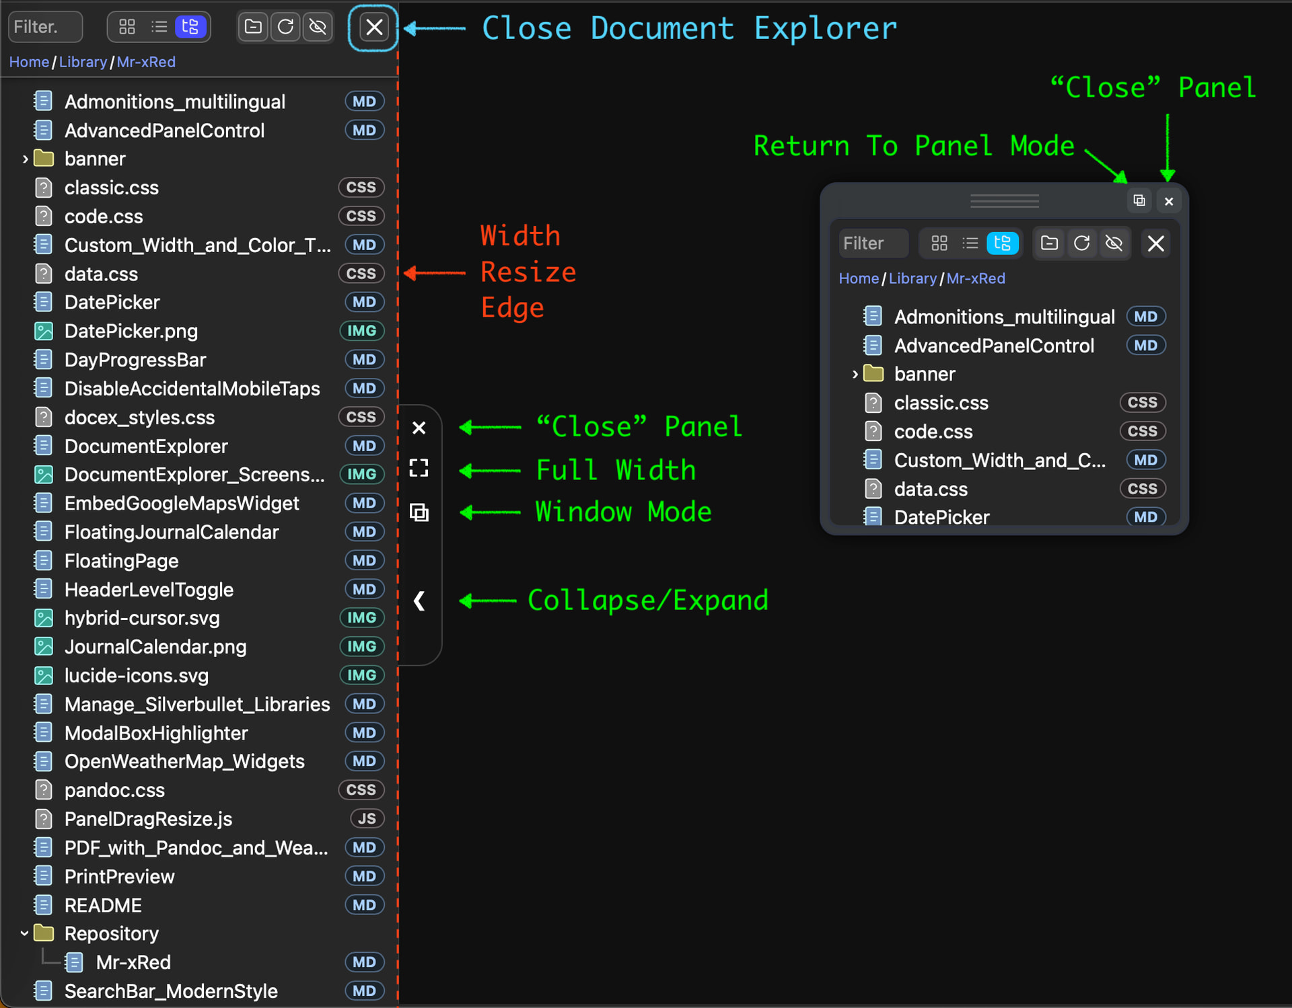Click refresh icon in left toolbar
The width and height of the screenshot is (1292, 1008).
(285, 27)
